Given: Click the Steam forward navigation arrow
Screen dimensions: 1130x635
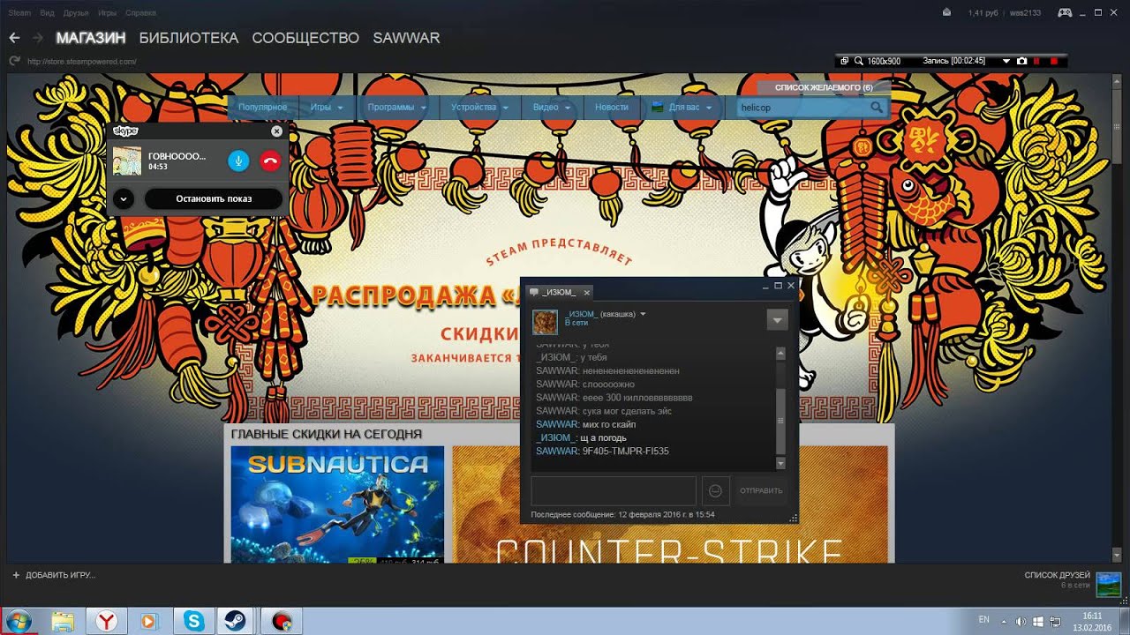Looking at the screenshot, I should pyautogui.click(x=37, y=38).
